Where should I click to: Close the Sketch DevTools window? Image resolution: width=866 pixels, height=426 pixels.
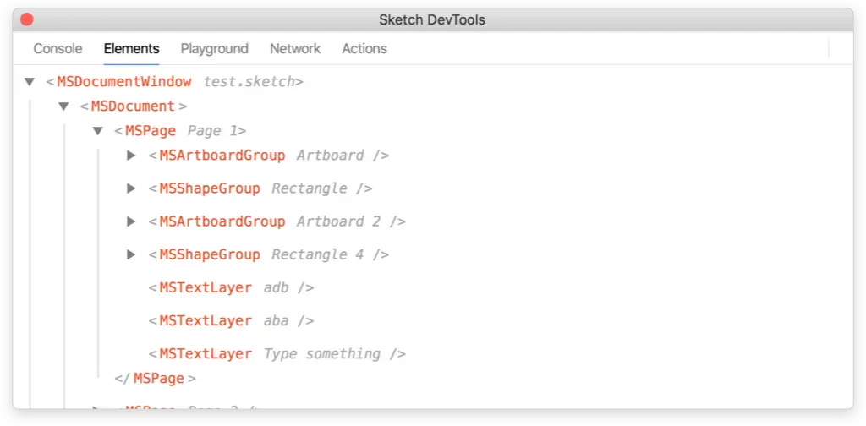26,20
